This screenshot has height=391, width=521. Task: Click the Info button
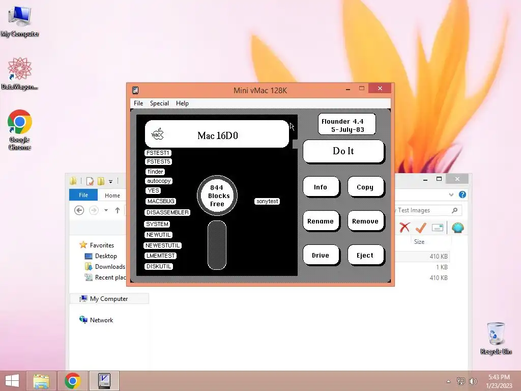click(321, 187)
